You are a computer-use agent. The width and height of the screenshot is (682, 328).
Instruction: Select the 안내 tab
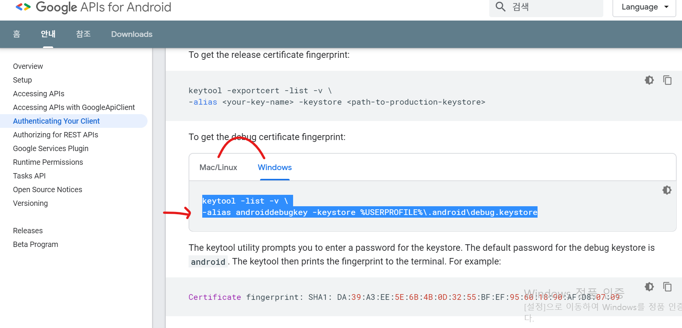point(48,34)
